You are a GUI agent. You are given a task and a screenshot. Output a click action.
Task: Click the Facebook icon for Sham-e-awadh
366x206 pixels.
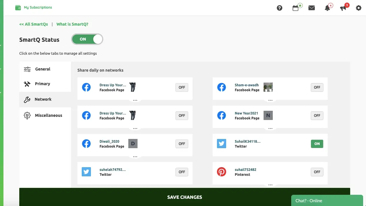222,87
